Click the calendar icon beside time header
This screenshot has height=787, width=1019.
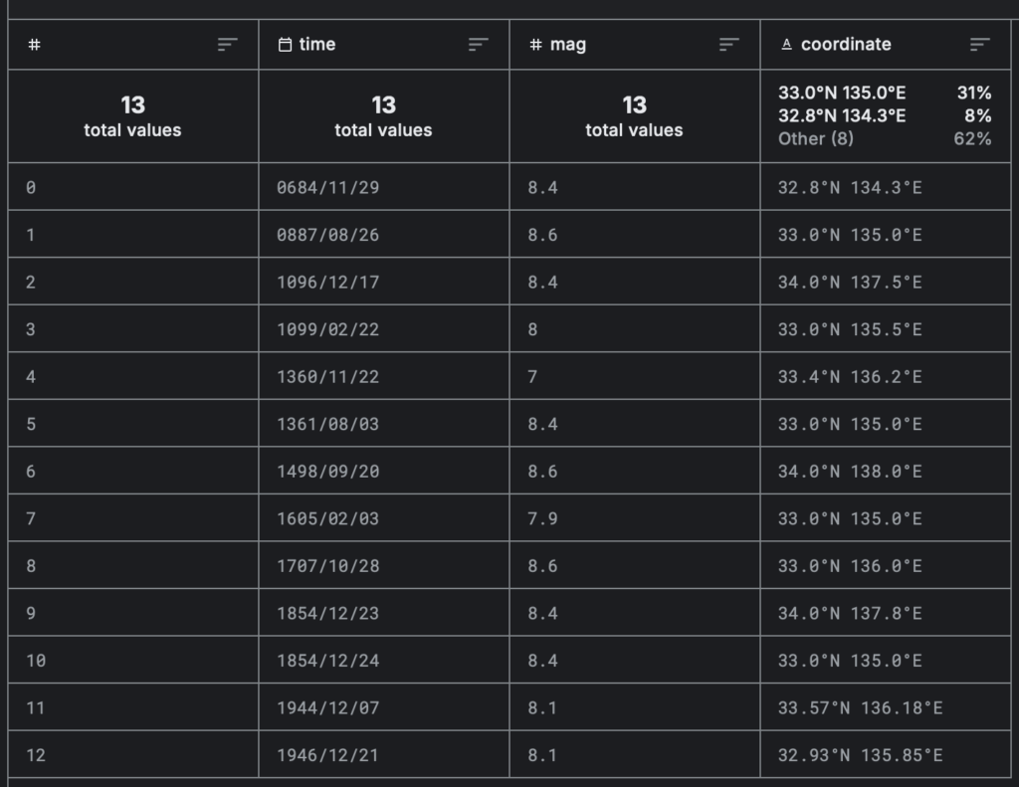coord(285,45)
